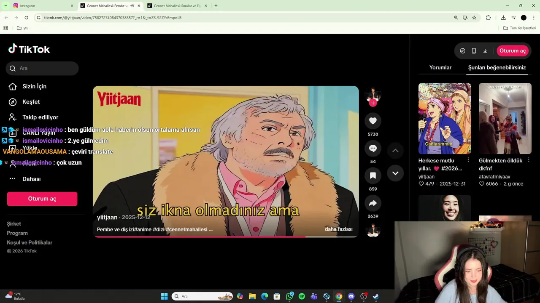The image size is (540, 303).
Task: Open the Sizin İçin feed
Action: point(28,86)
